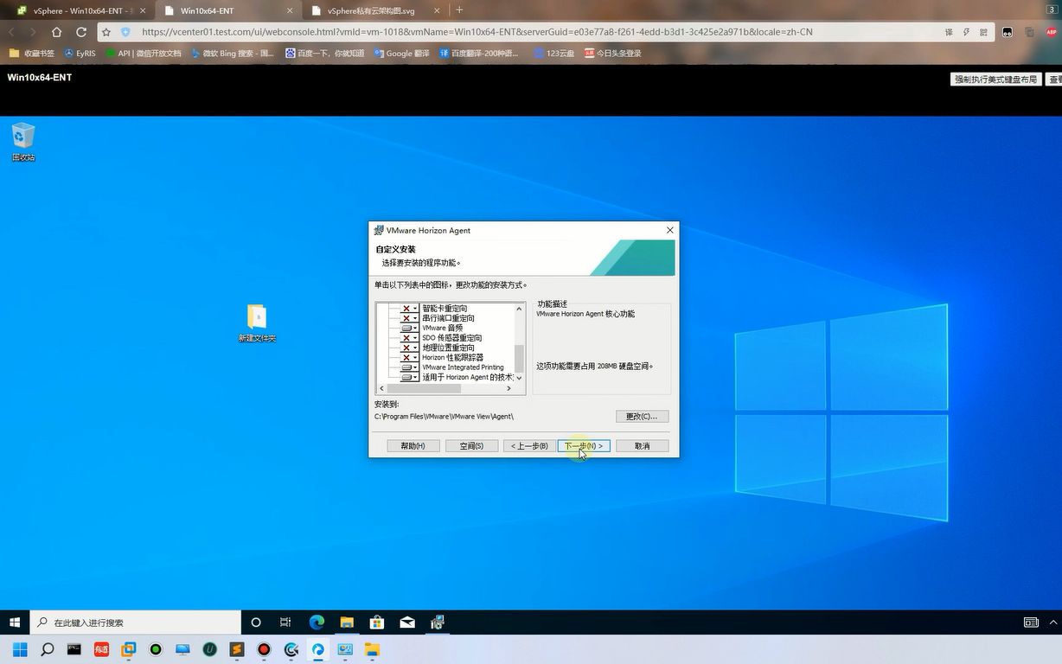Open the guest Windows Start menu
The height and width of the screenshot is (664, 1062).
[x=15, y=622]
